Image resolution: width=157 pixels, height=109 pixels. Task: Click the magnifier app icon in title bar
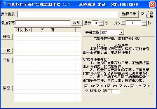click(x=4, y=4)
